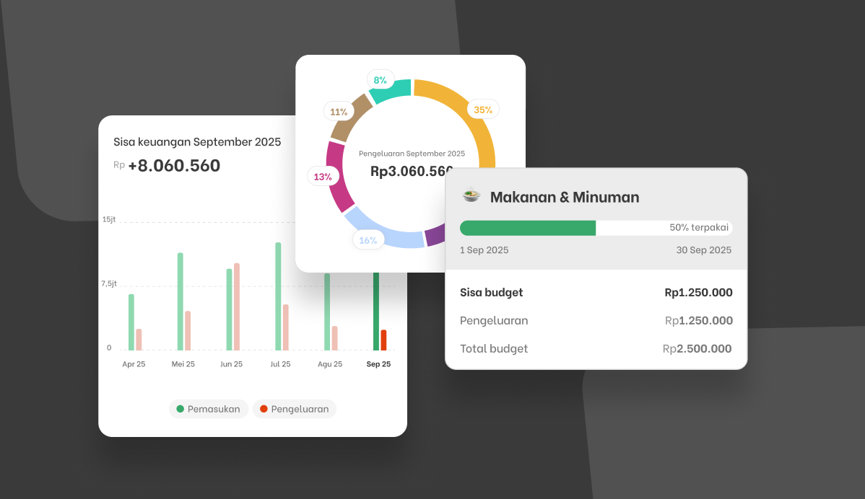Click the Rp3.060.560 donut center total
The width and height of the screenshot is (865, 499).
coord(412,172)
